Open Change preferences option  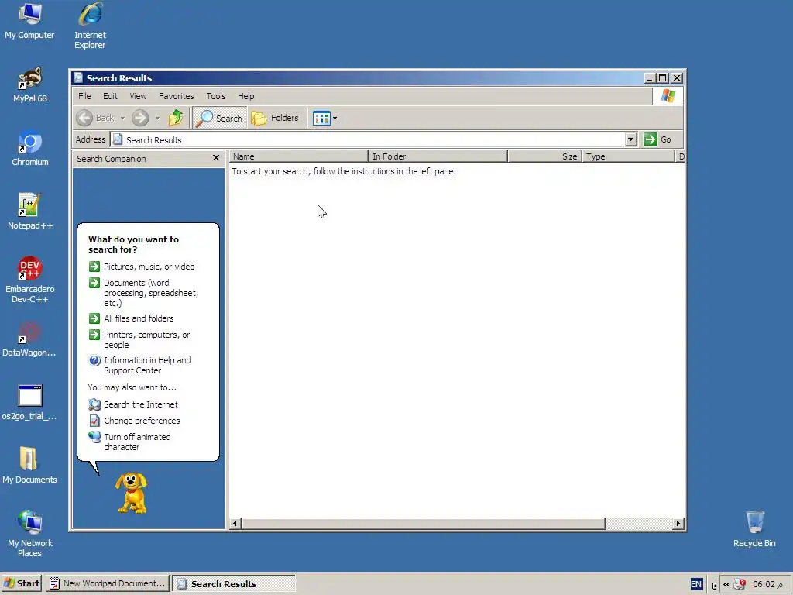[x=135, y=421]
